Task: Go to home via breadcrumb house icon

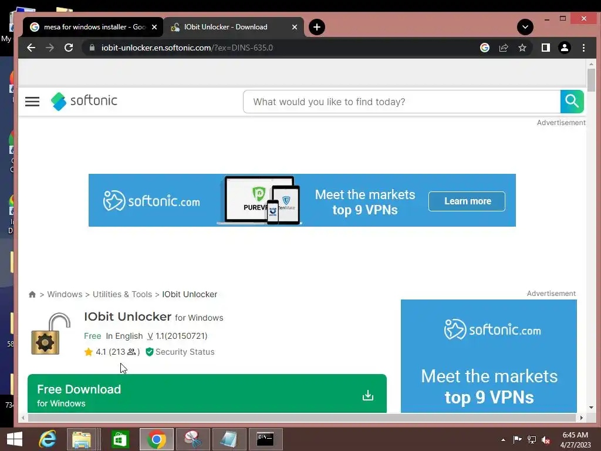Action: [32, 294]
